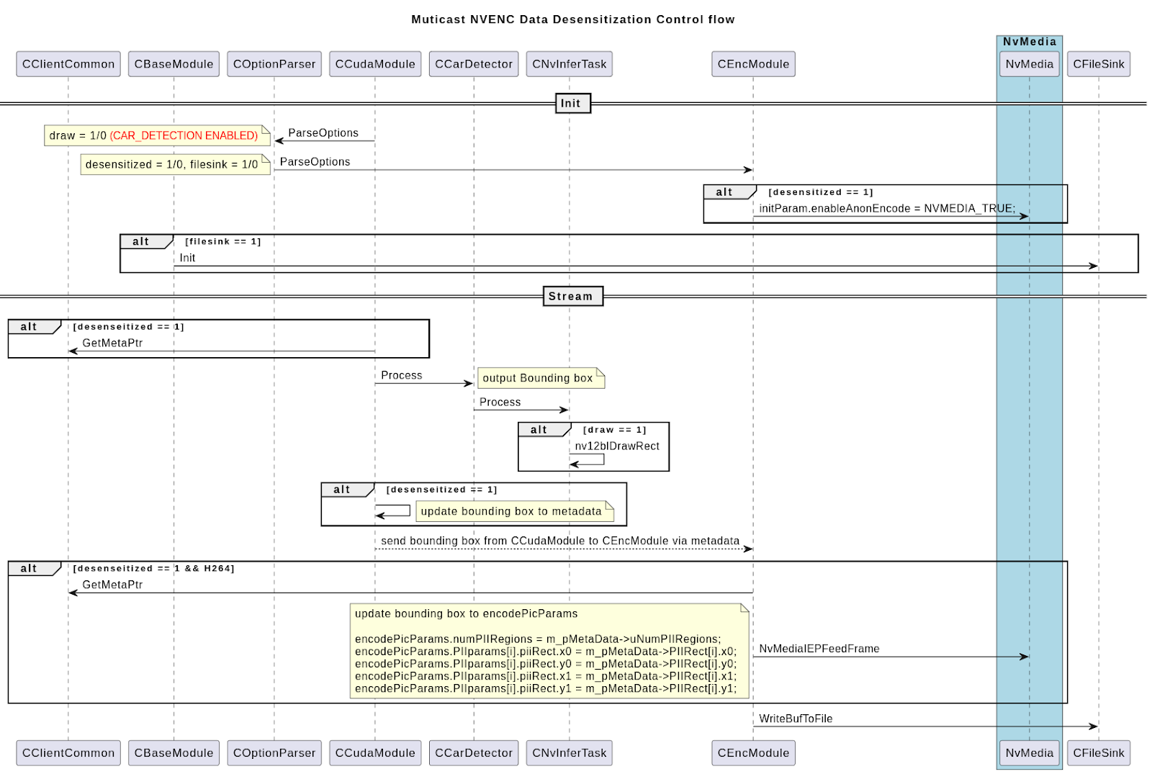Select the top CBaseModule participant box
This screenshot has height=774, width=1152.
pyautogui.click(x=174, y=64)
